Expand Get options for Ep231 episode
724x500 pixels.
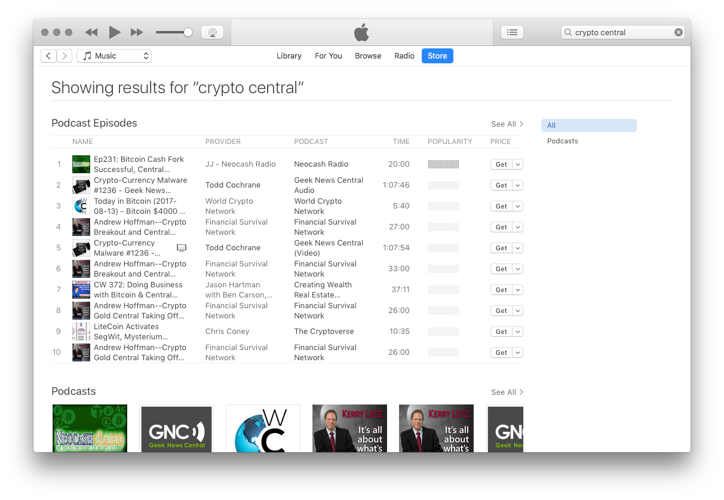click(x=518, y=164)
